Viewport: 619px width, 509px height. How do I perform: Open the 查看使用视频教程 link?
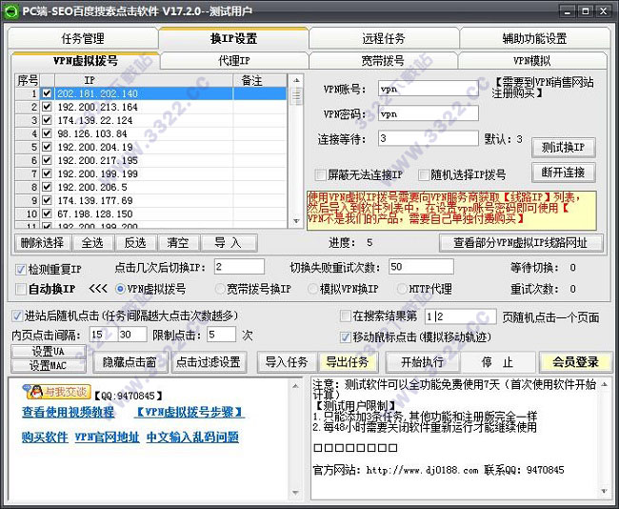pos(68,413)
